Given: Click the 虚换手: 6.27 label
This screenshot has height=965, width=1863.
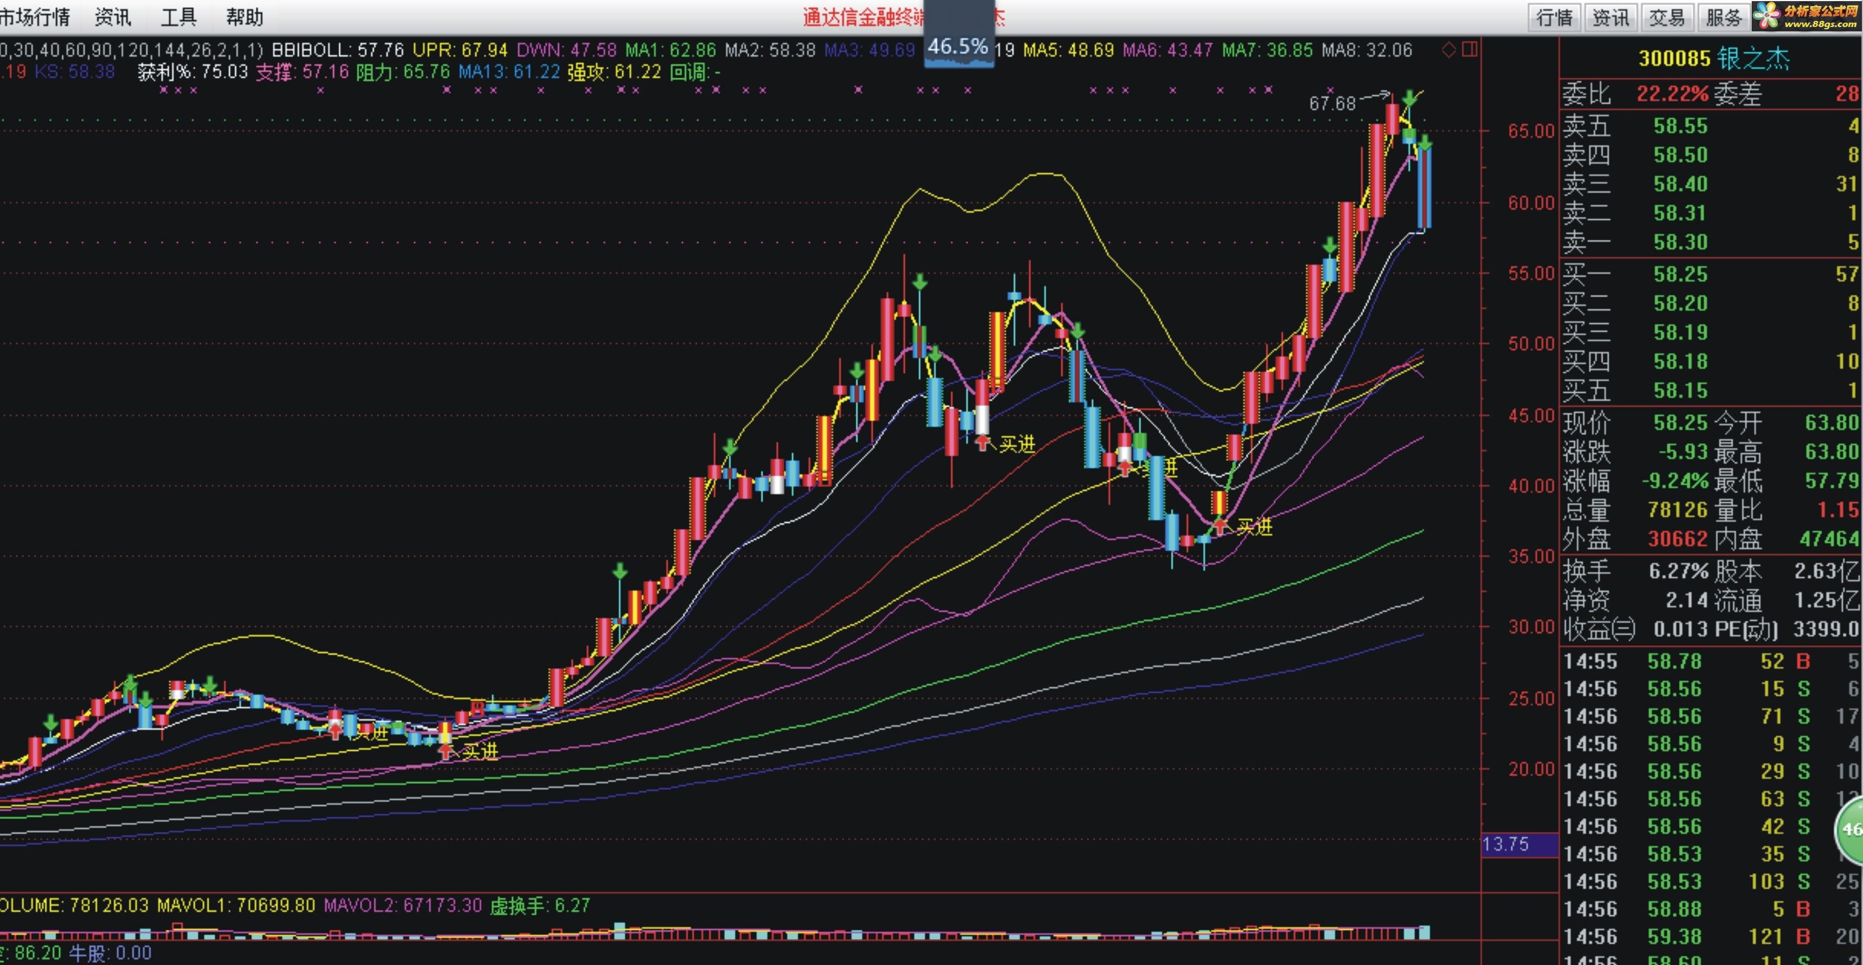Looking at the screenshot, I should (x=539, y=905).
